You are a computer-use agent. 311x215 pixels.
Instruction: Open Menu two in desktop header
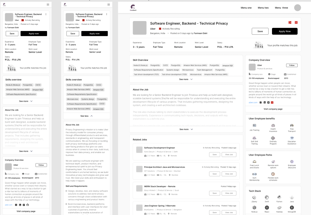[263, 8]
